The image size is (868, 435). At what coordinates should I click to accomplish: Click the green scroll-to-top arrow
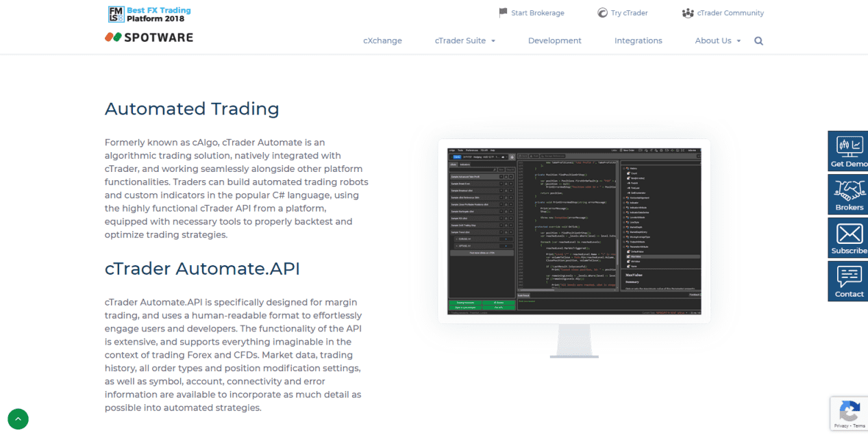coord(18,419)
